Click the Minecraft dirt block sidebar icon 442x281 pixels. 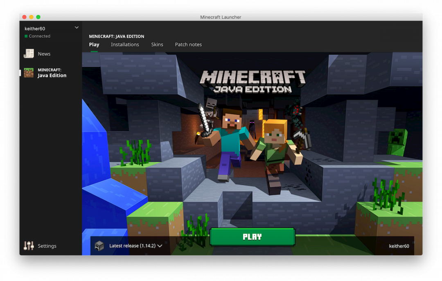(28, 72)
